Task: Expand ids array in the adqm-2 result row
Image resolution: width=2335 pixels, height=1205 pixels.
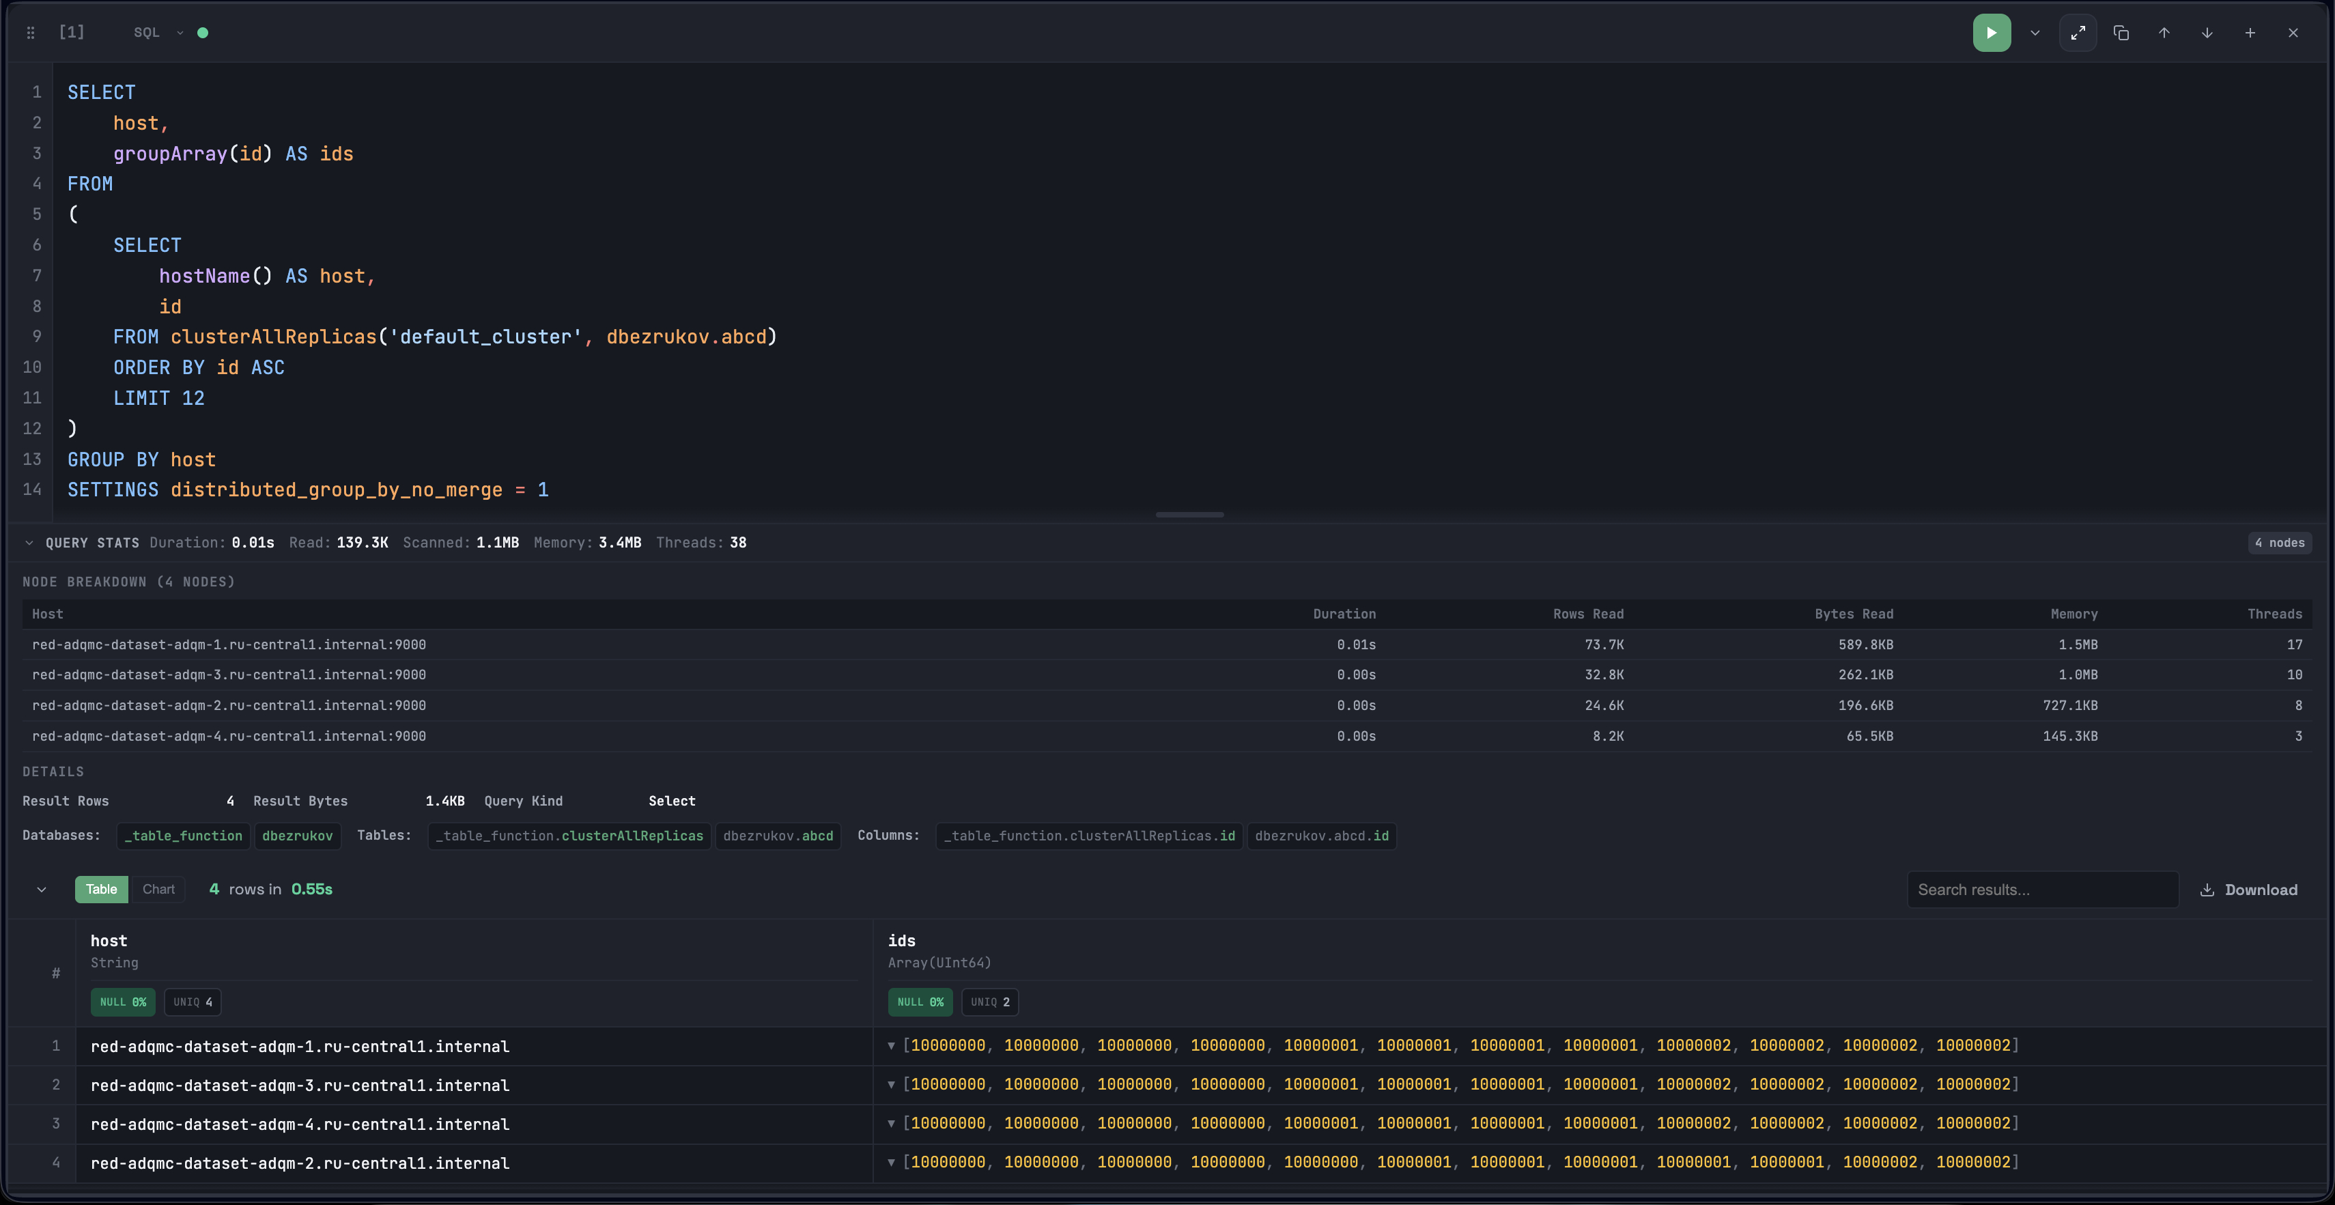Action: point(891,1163)
